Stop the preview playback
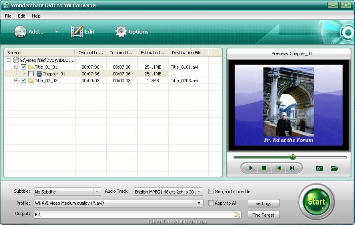This screenshot has height=225, width=355. [264, 168]
